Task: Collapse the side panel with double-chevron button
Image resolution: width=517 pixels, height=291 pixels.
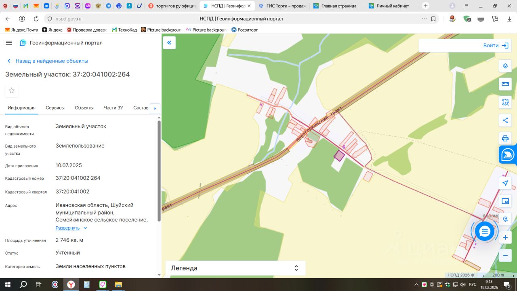Action: point(169,42)
